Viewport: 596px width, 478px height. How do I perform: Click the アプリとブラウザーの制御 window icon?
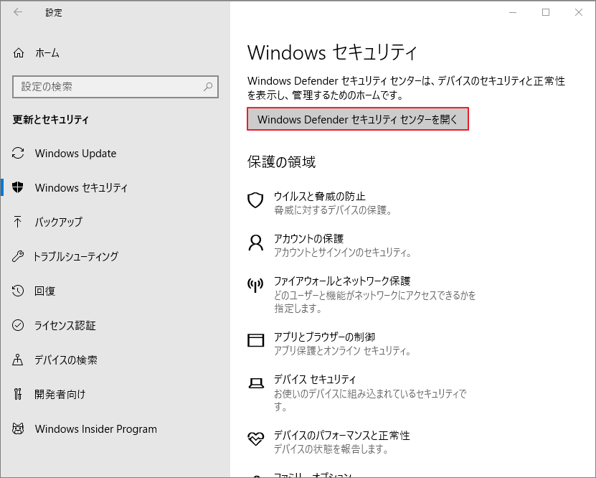[255, 340]
